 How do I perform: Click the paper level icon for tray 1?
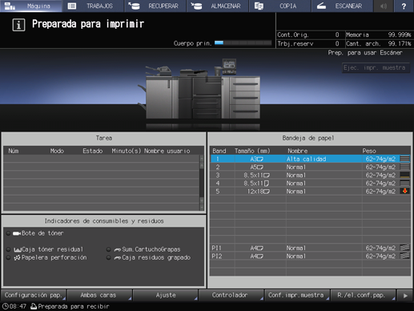404,159
